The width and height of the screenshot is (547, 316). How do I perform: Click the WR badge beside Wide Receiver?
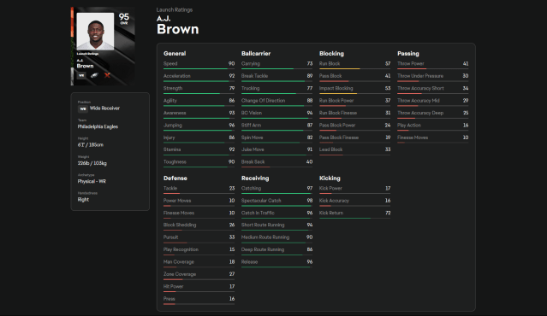(82, 108)
